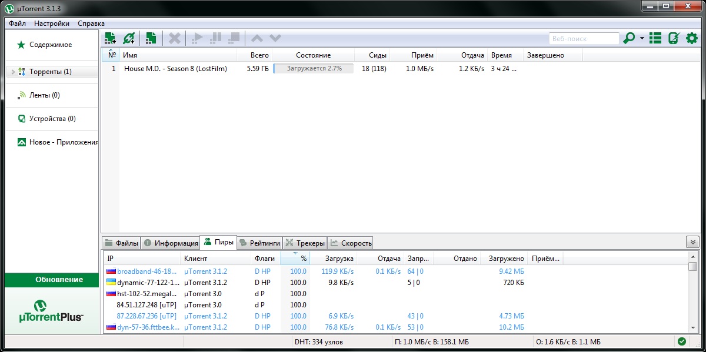Viewport: 706px width, 352px height.
Task: Click the Create New Torrent icon
Action: click(x=151, y=38)
